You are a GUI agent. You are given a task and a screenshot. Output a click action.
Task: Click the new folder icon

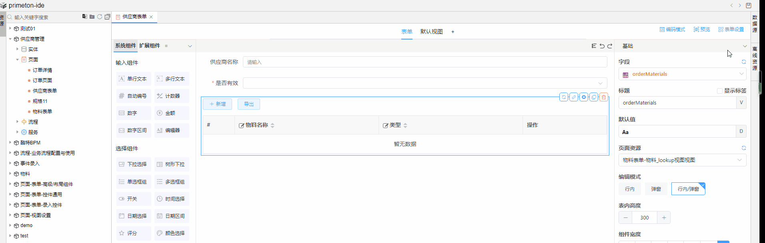92,17
